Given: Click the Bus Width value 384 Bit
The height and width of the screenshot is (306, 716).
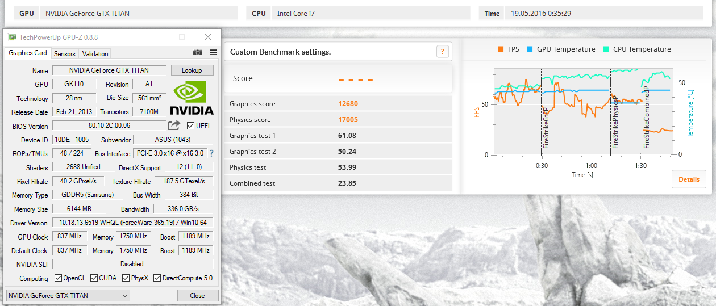Looking at the screenshot, I should click(x=189, y=195).
